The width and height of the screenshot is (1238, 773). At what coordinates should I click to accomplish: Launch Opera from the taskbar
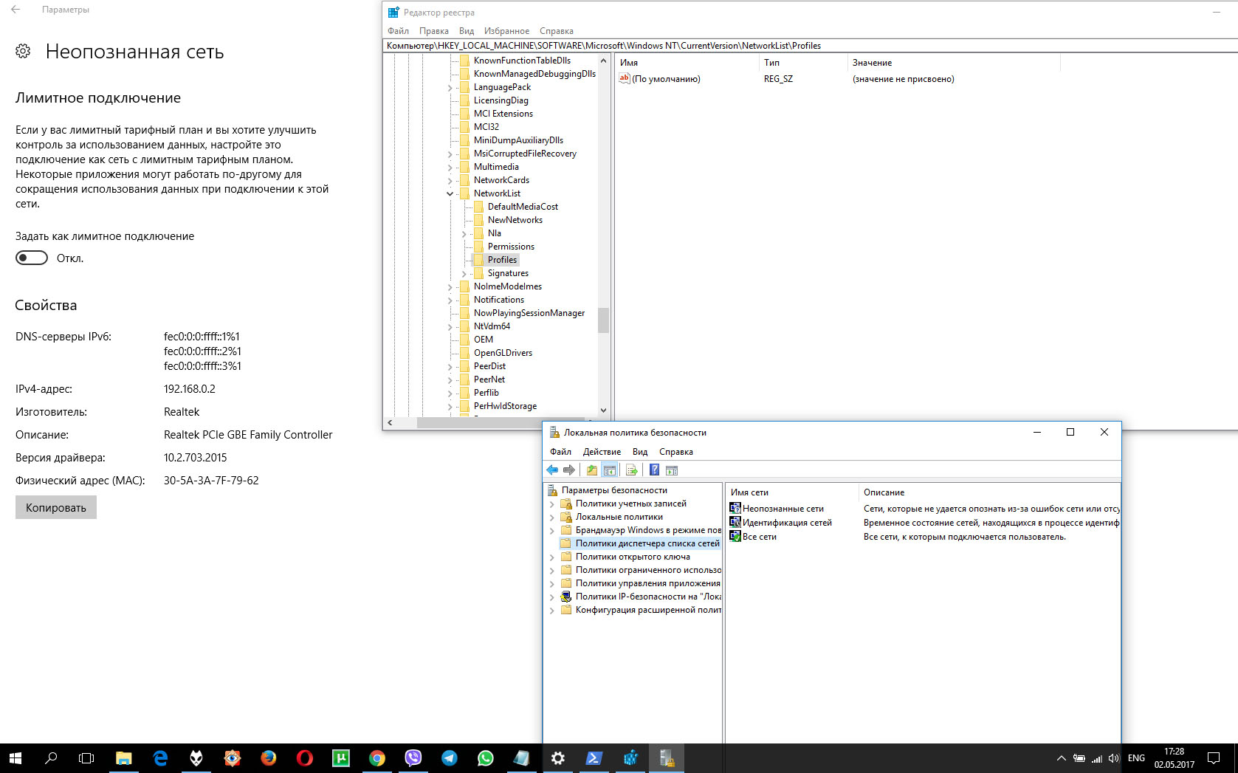click(x=304, y=758)
